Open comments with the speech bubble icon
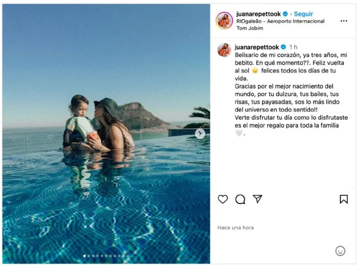 point(240,199)
